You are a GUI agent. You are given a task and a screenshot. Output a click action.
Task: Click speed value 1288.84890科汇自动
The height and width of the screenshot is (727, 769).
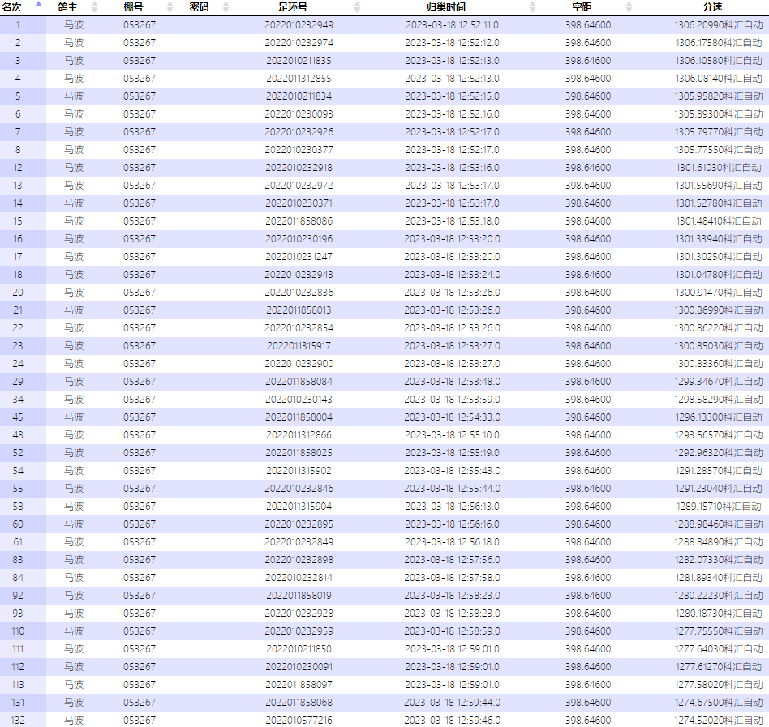click(x=719, y=542)
